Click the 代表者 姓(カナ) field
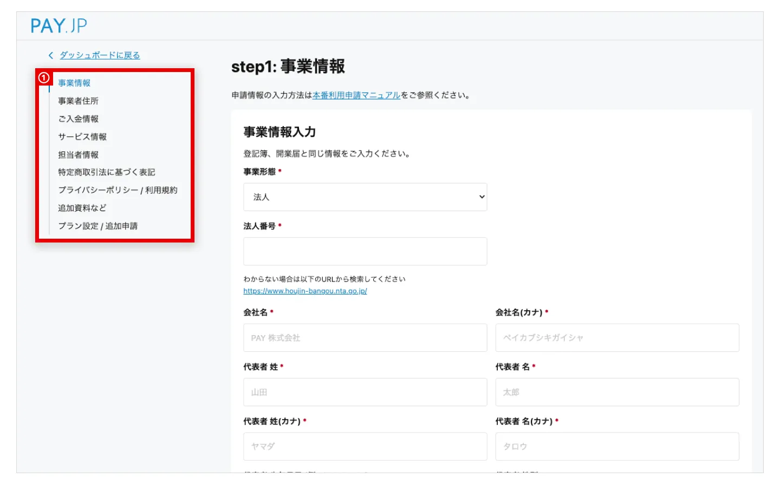The image size is (780, 485). (x=365, y=447)
